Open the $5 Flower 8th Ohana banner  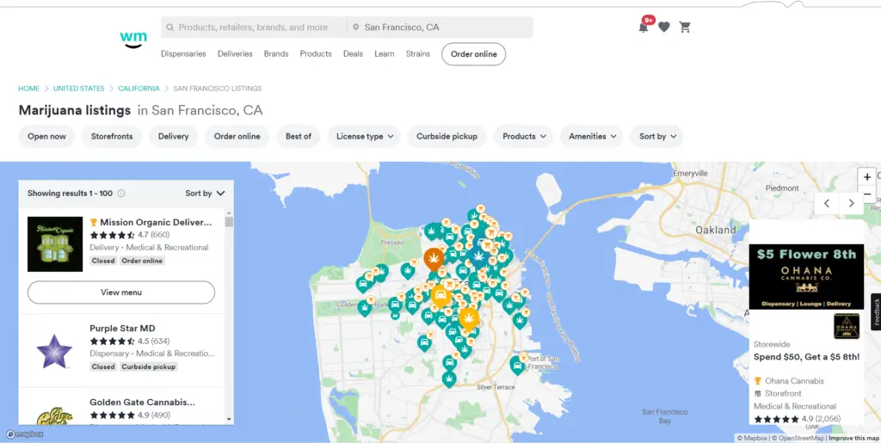click(806, 277)
